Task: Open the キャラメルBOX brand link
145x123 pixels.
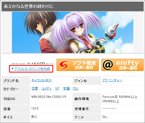Action: click(x=42, y=80)
